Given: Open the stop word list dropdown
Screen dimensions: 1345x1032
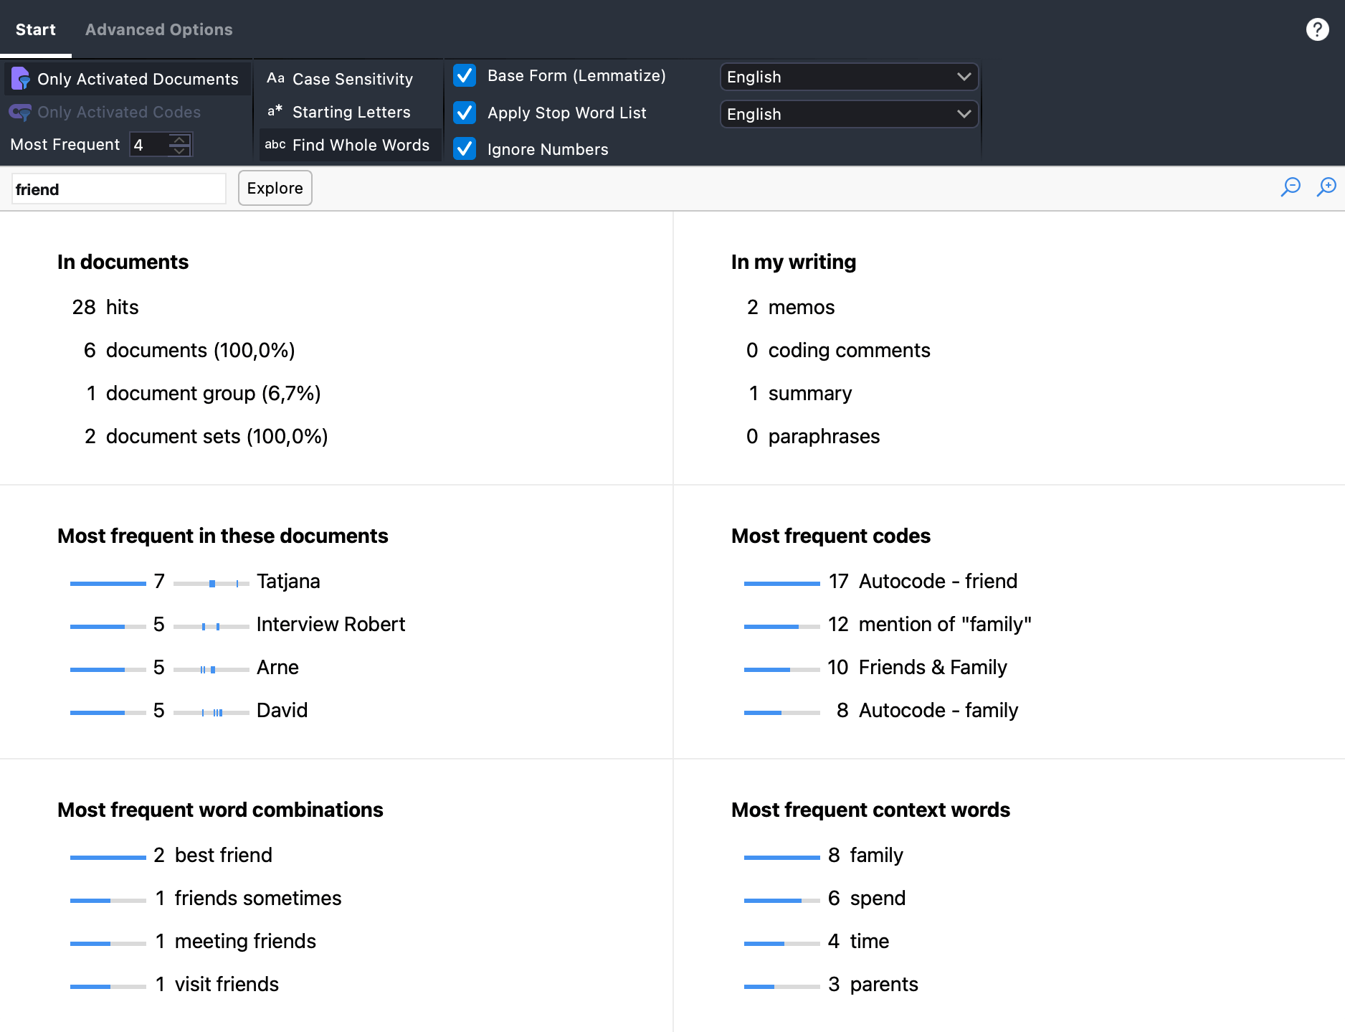Looking at the screenshot, I should click(848, 114).
